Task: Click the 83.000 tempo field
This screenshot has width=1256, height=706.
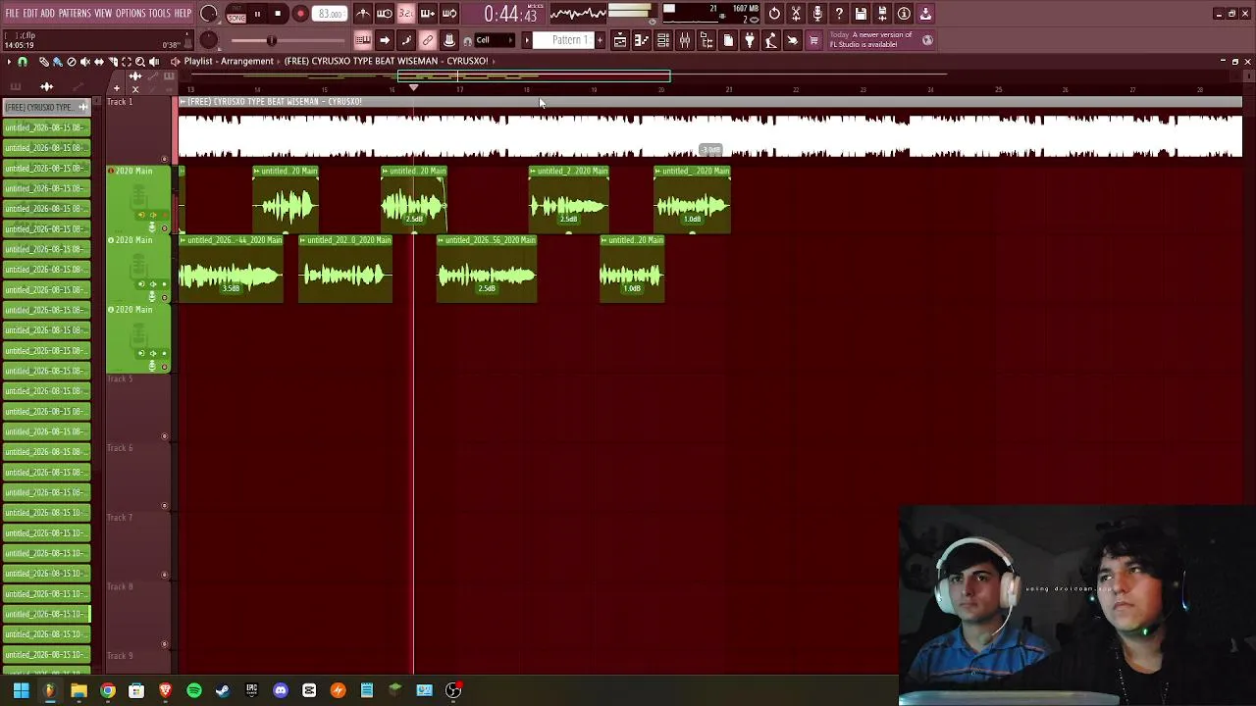Action: (x=331, y=14)
